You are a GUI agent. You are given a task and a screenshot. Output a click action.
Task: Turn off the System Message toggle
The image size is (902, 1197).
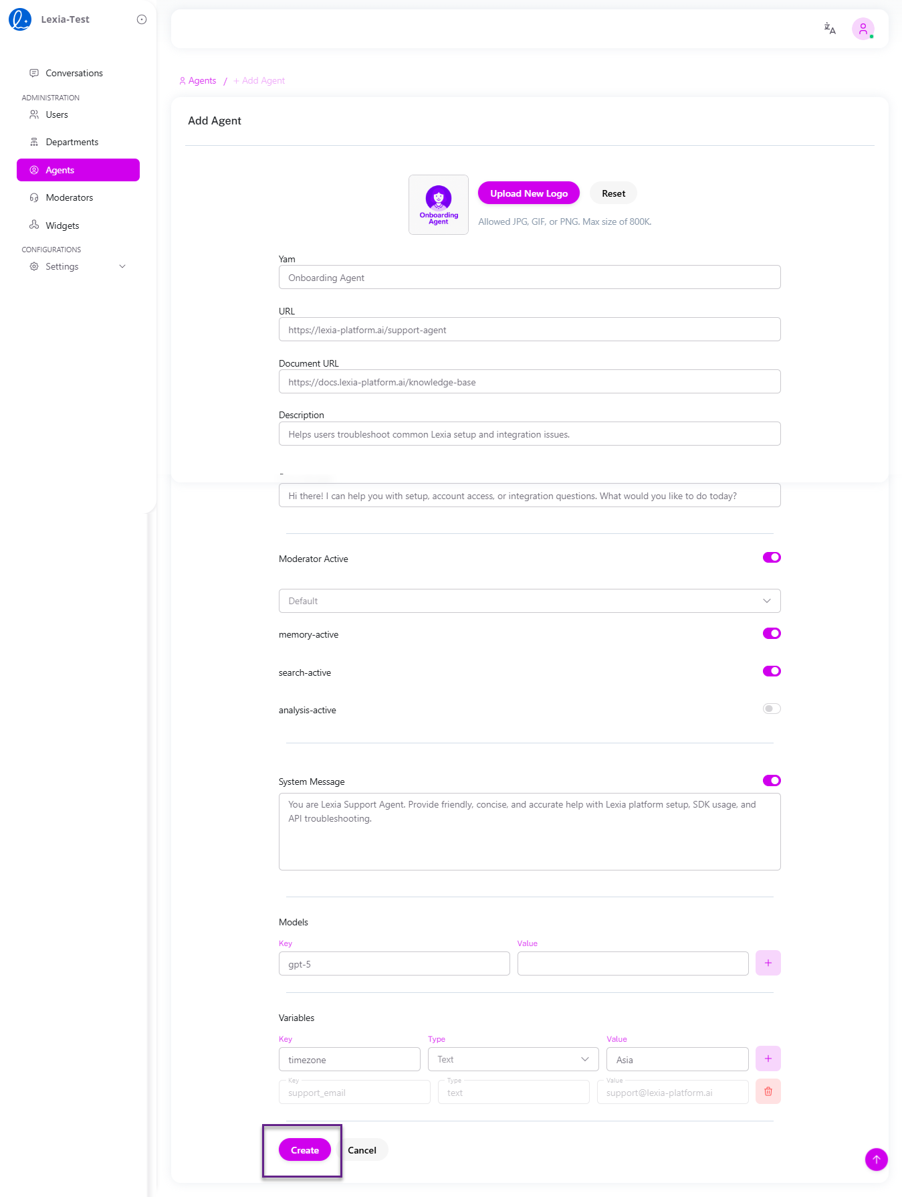[771, 780]
